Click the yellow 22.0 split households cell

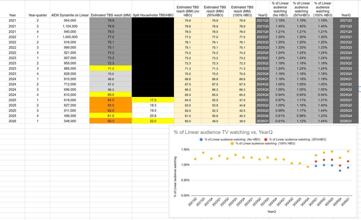pos(153,121)
